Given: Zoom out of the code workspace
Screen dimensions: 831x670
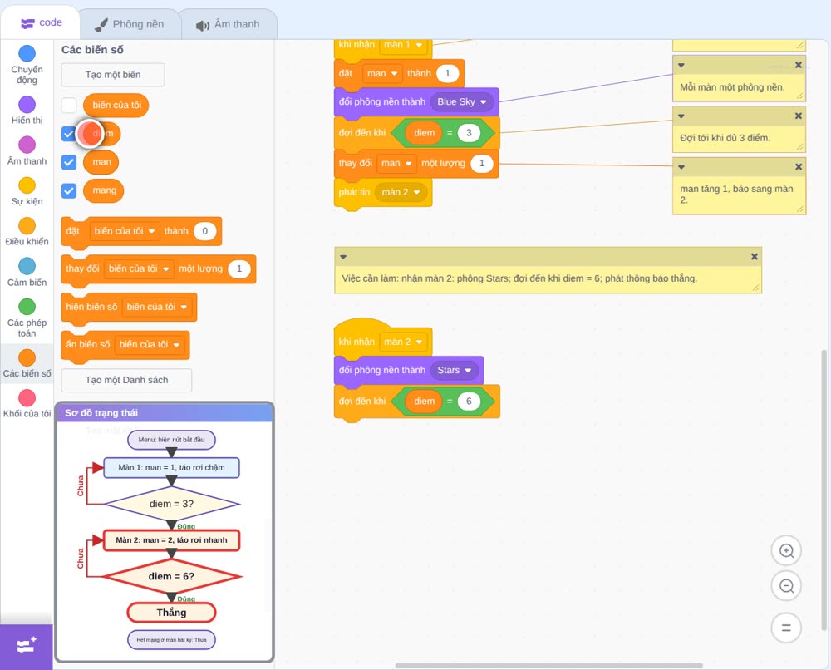Looking at the screenshot, I should click(x=786, y=586).
